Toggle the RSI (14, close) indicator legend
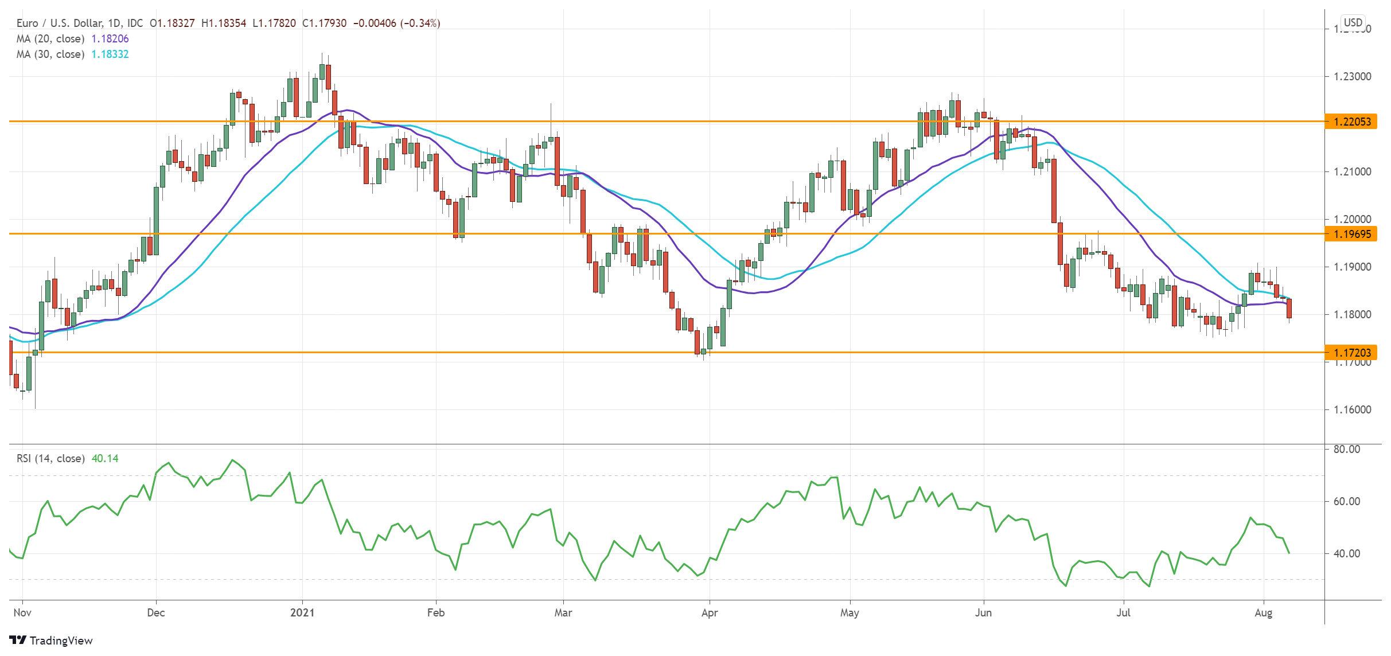 [50, 458]
